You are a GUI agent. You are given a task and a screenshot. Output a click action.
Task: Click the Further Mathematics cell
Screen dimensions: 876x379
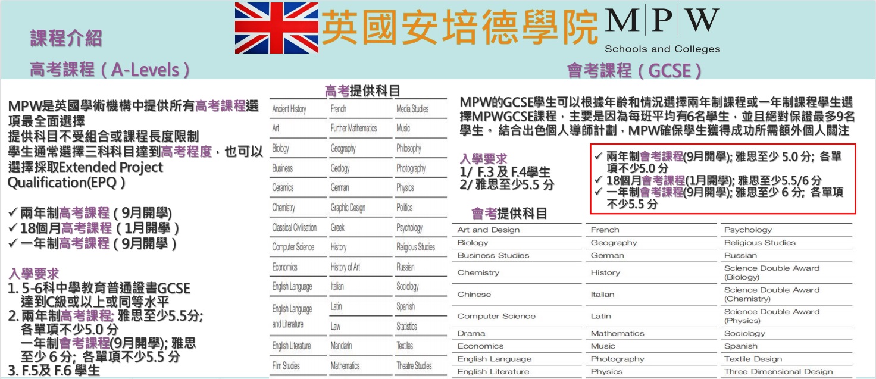click(353, 128)
